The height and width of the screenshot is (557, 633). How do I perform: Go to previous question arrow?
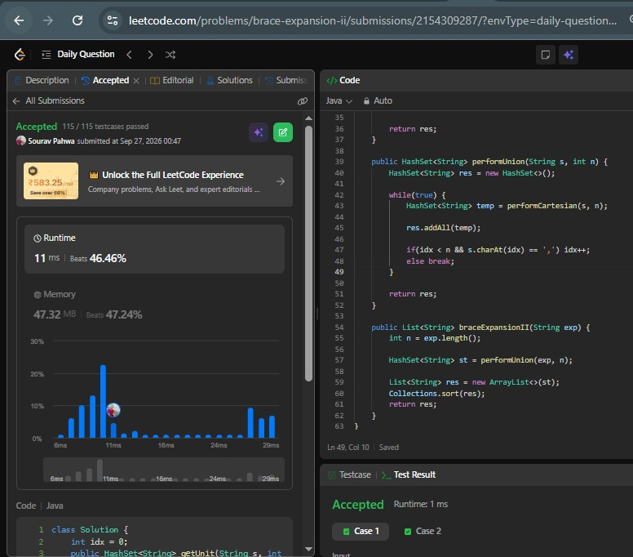pyautogui.click(x=129, y=55)
